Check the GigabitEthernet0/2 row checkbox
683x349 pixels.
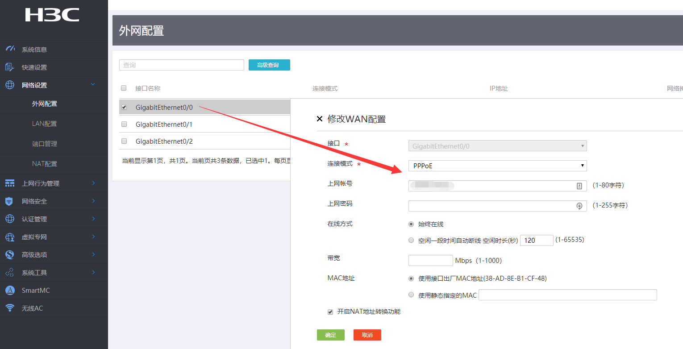124,141
